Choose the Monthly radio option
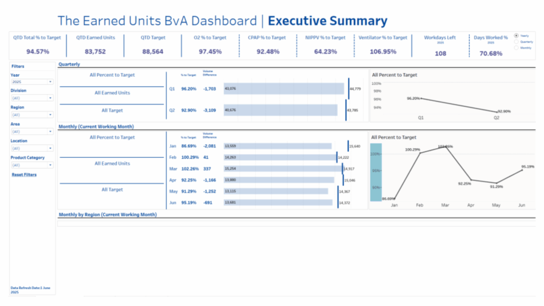The width and height of the screenshot is (544, 306). 516,48
